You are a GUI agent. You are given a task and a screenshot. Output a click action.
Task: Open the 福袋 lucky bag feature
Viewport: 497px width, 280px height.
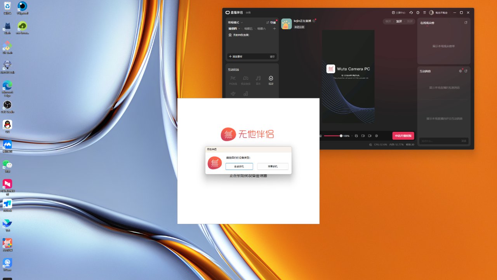[271, 80]
